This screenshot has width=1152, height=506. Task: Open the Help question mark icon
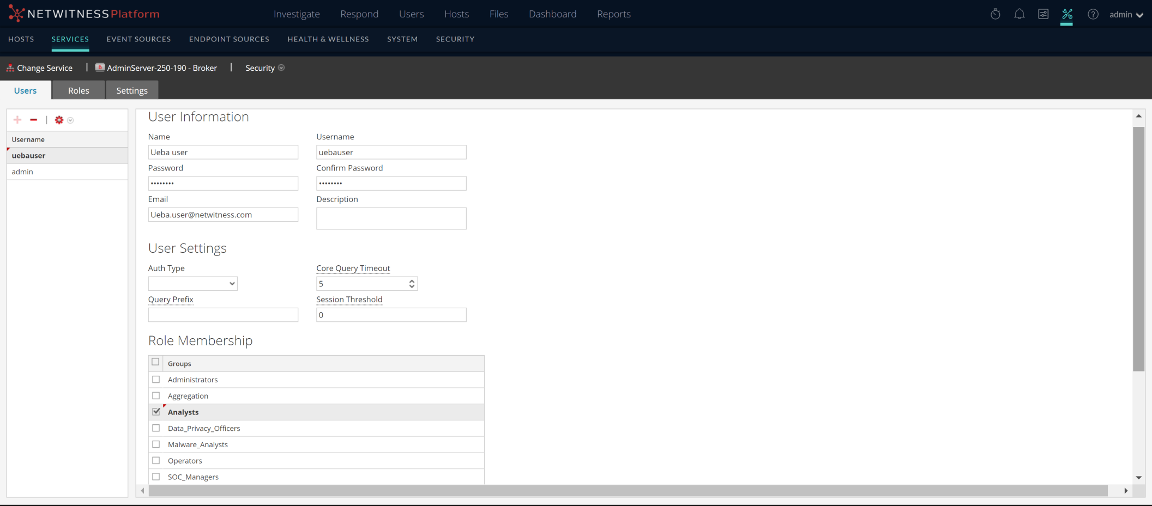pyautogui.click(x=1093, y=14)
